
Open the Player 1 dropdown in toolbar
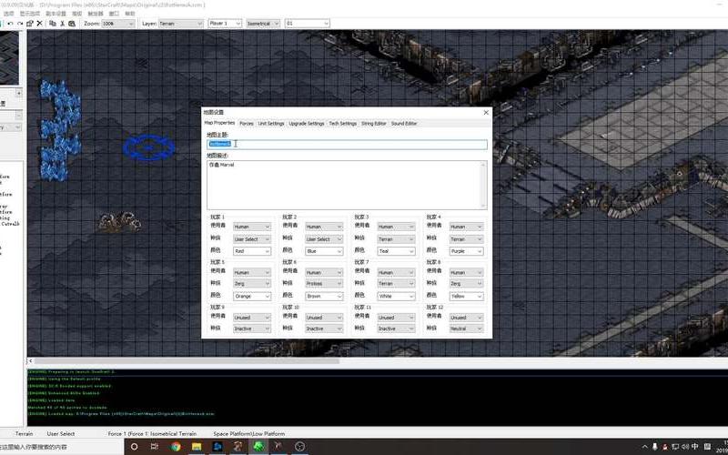tap(225, 24)
